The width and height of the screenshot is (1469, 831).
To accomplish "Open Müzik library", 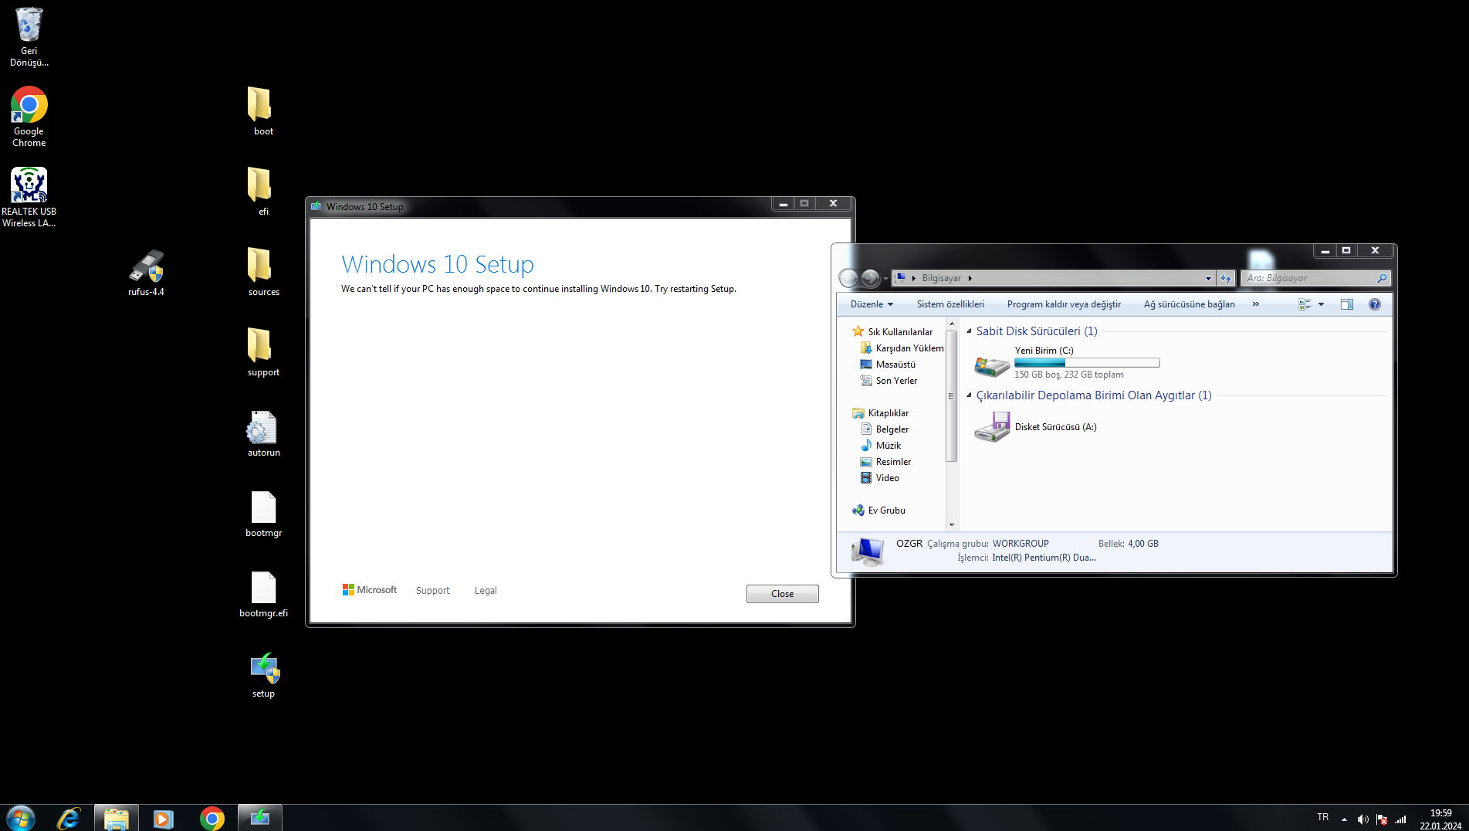I will 881,446.
